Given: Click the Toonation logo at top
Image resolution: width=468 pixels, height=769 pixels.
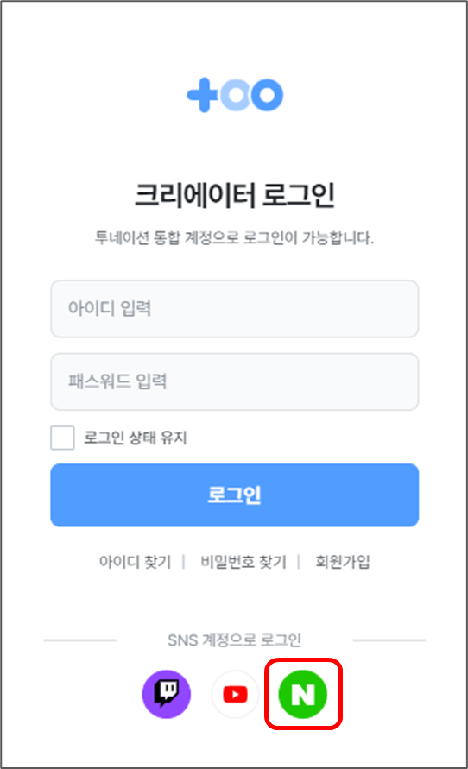Looking at the screenshot, I should coord(235,95).
